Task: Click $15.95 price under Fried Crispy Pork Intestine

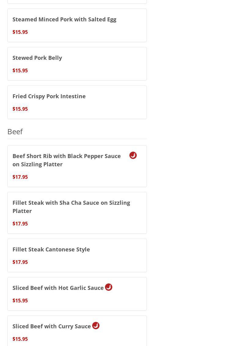Action: [20, 109]
